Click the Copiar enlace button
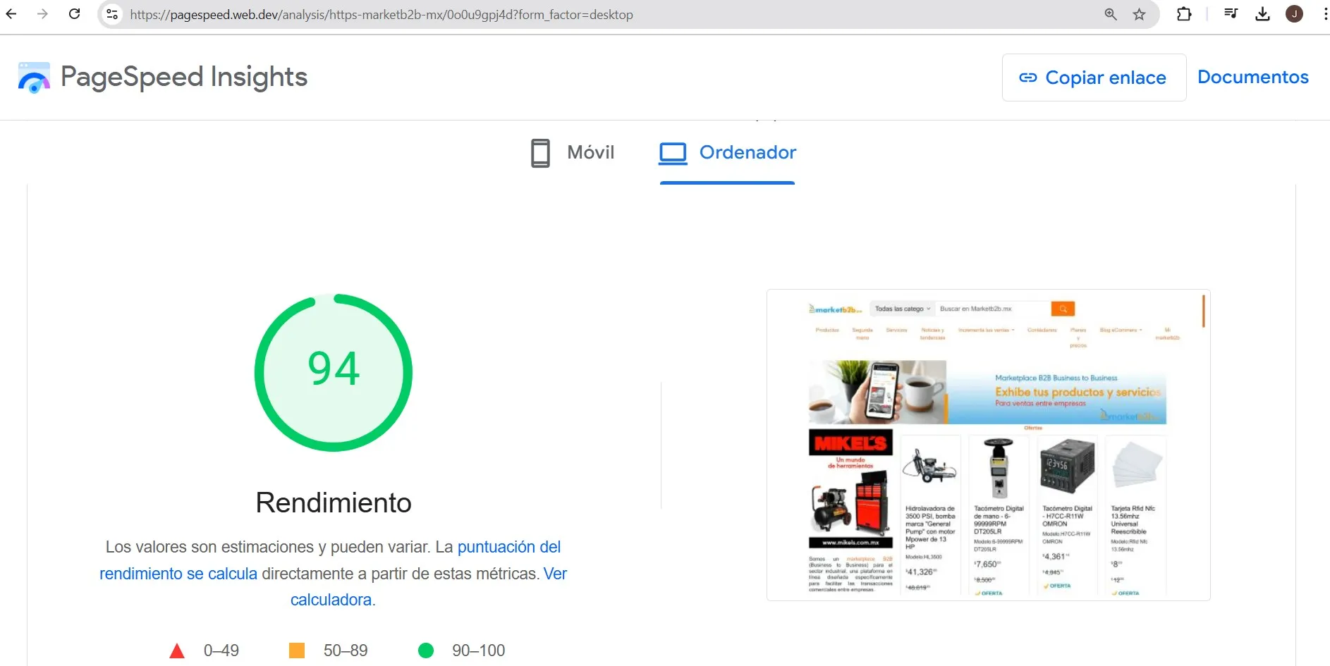This screenshot has width=1330, height=666. [1093, 78]
